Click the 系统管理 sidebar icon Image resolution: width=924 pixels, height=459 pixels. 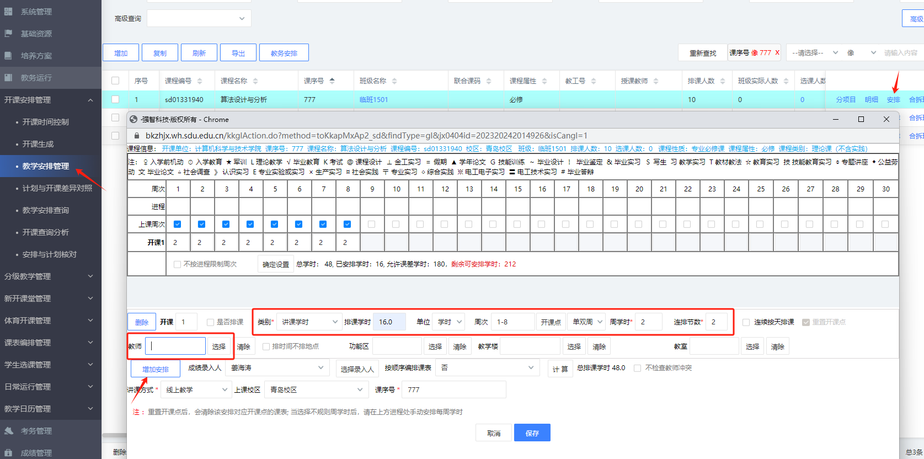pos(8,12)
